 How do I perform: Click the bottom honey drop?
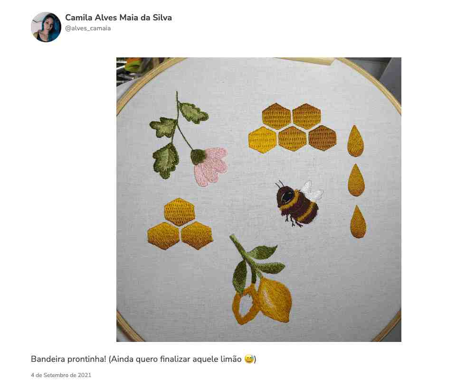(358, 221)
